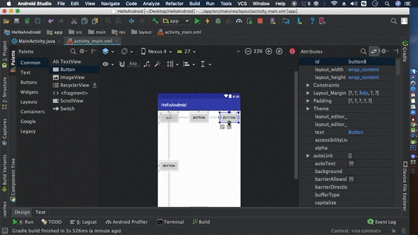Select the Buttons palette category

pos(29,82)
